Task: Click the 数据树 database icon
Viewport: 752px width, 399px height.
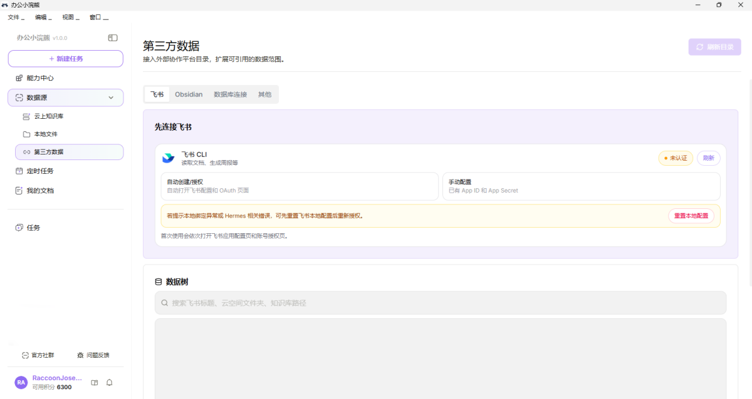Action: pos(159,282)
